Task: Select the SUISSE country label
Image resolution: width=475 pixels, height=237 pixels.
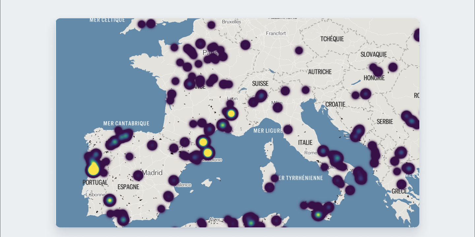Action: coord(260,84)
